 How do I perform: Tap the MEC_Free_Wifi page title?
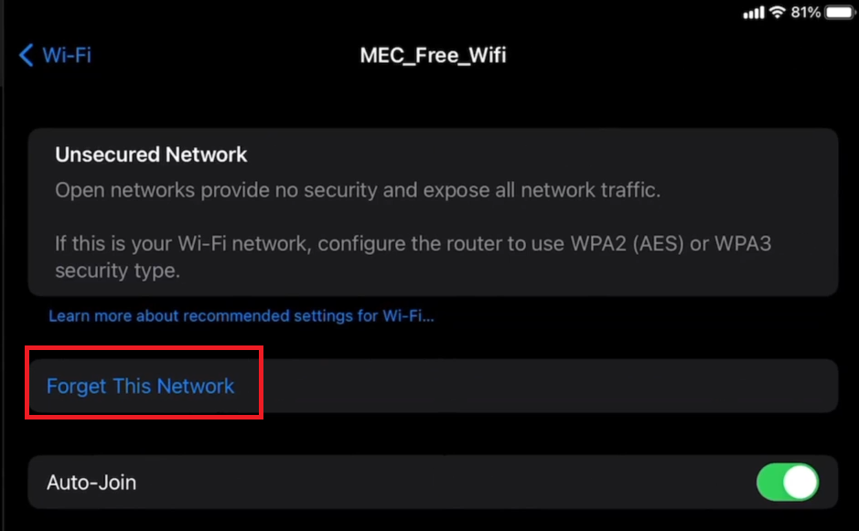click(433, 55)
